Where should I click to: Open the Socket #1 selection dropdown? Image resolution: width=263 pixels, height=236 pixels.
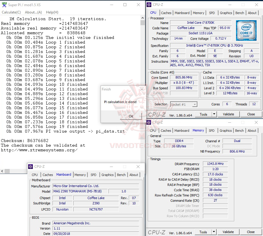coord(195,104)
